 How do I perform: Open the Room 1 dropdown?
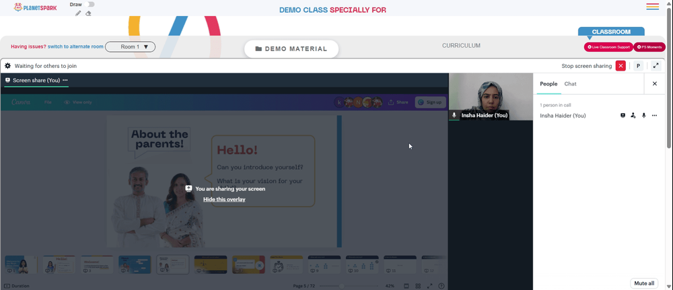130,46
